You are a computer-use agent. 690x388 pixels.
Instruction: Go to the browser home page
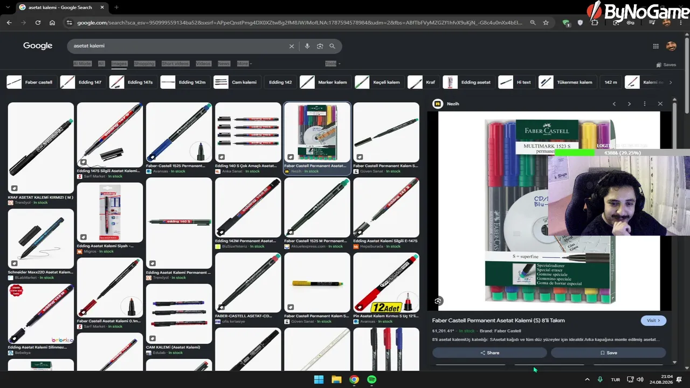coord(52,23)
